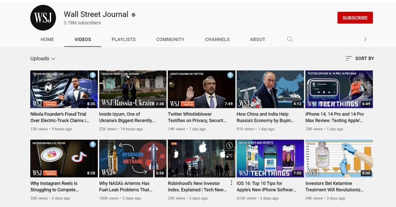Screen dimensions: 396x207
Task: Open the SORT BY menu
Action: [x=360, y=58]
